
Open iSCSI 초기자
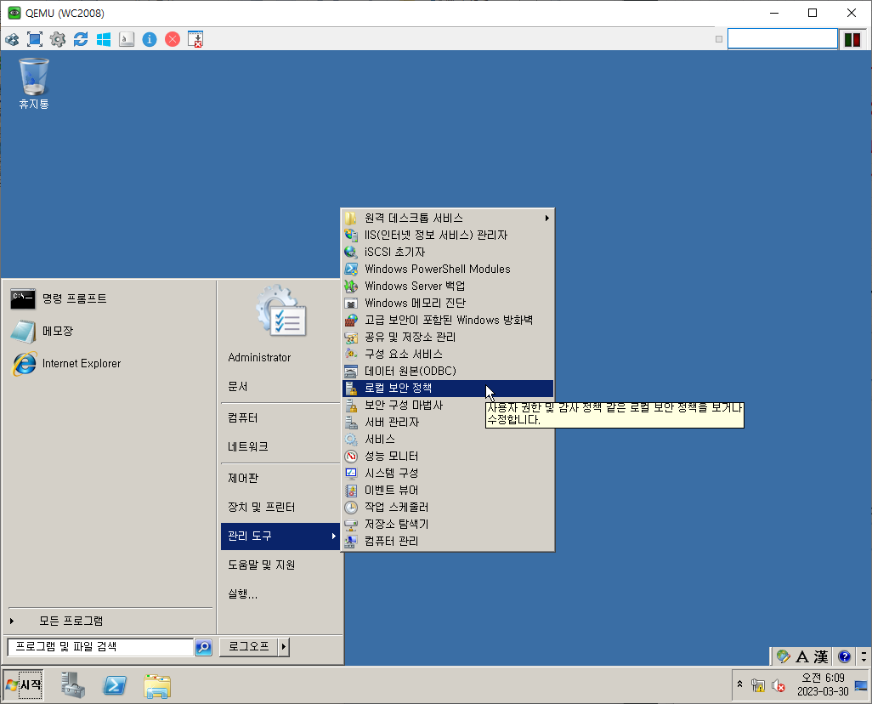point(448,253)
